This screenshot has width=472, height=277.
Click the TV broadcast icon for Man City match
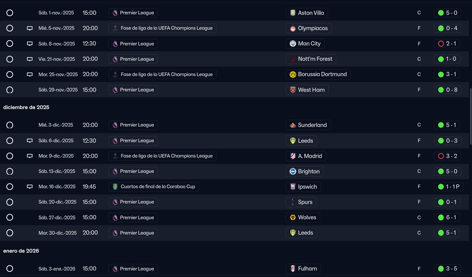pos(30,44)
